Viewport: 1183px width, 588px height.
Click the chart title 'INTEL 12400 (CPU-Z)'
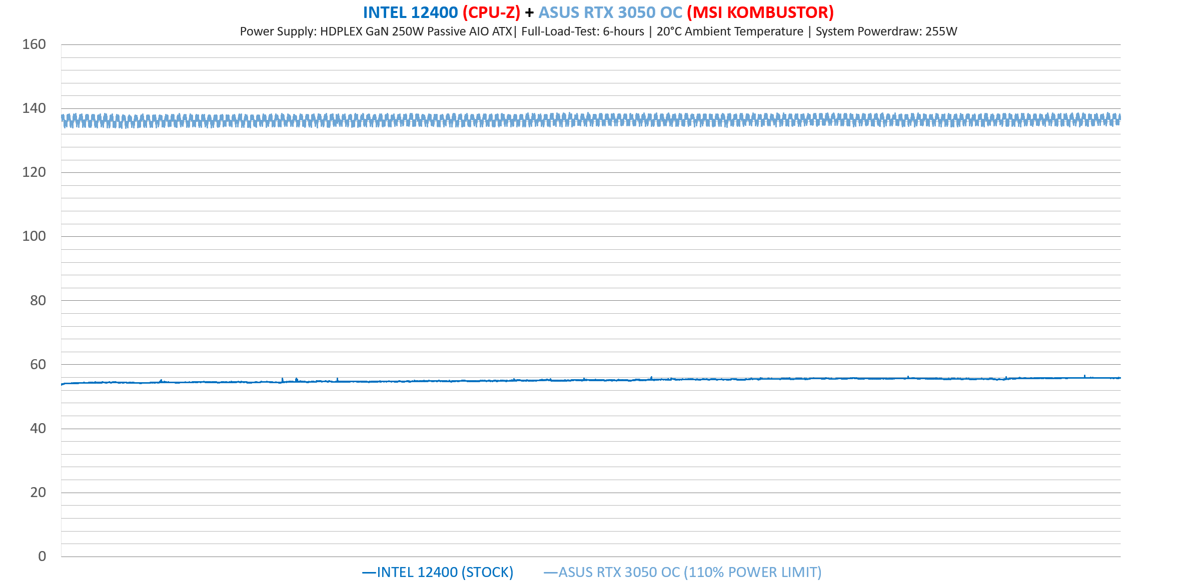[x=442, y=12]
